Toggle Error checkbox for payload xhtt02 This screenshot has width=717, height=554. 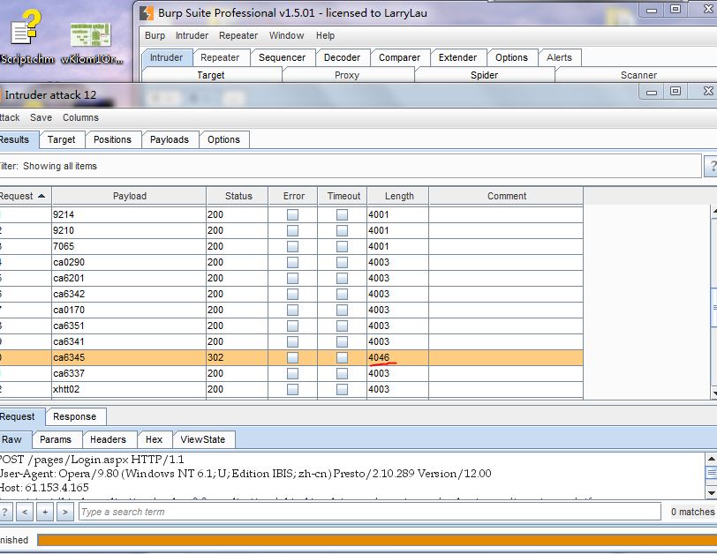(292, 389)
